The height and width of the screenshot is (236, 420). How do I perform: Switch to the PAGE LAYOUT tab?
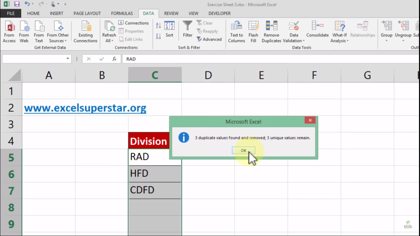pyautogui.click(x=87, y=14)
